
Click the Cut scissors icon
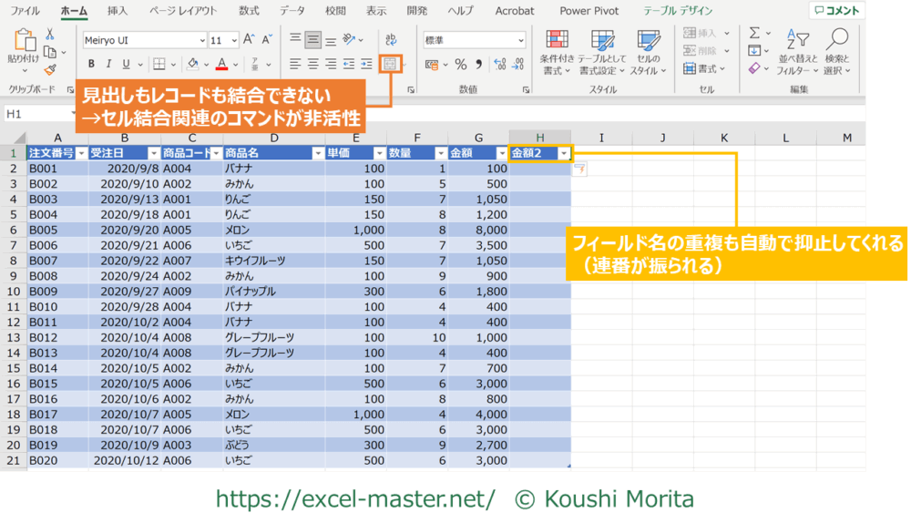(x=50, y=35)
